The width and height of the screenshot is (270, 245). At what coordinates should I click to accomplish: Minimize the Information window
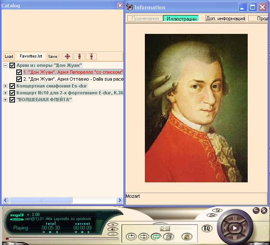243,7
